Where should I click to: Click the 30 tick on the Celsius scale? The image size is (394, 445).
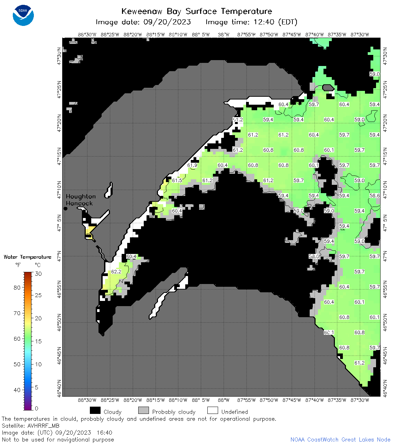click(x=38, y=274)
